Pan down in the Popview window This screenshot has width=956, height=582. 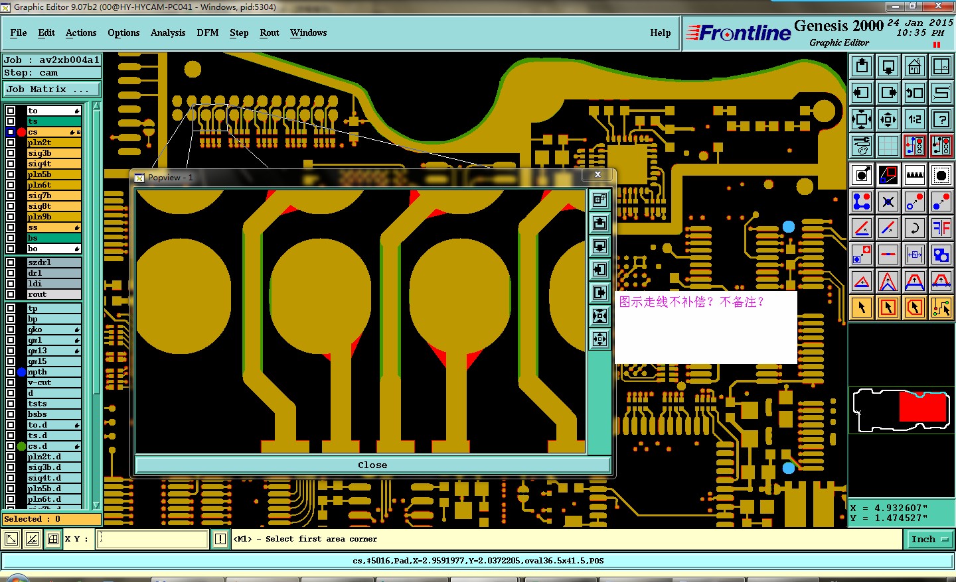coord(599,247)
